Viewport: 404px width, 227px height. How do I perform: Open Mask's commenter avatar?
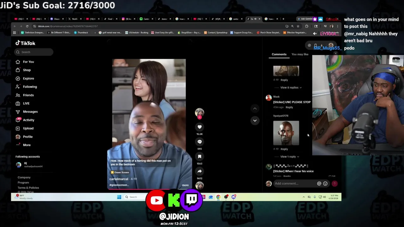click(269, 98)
